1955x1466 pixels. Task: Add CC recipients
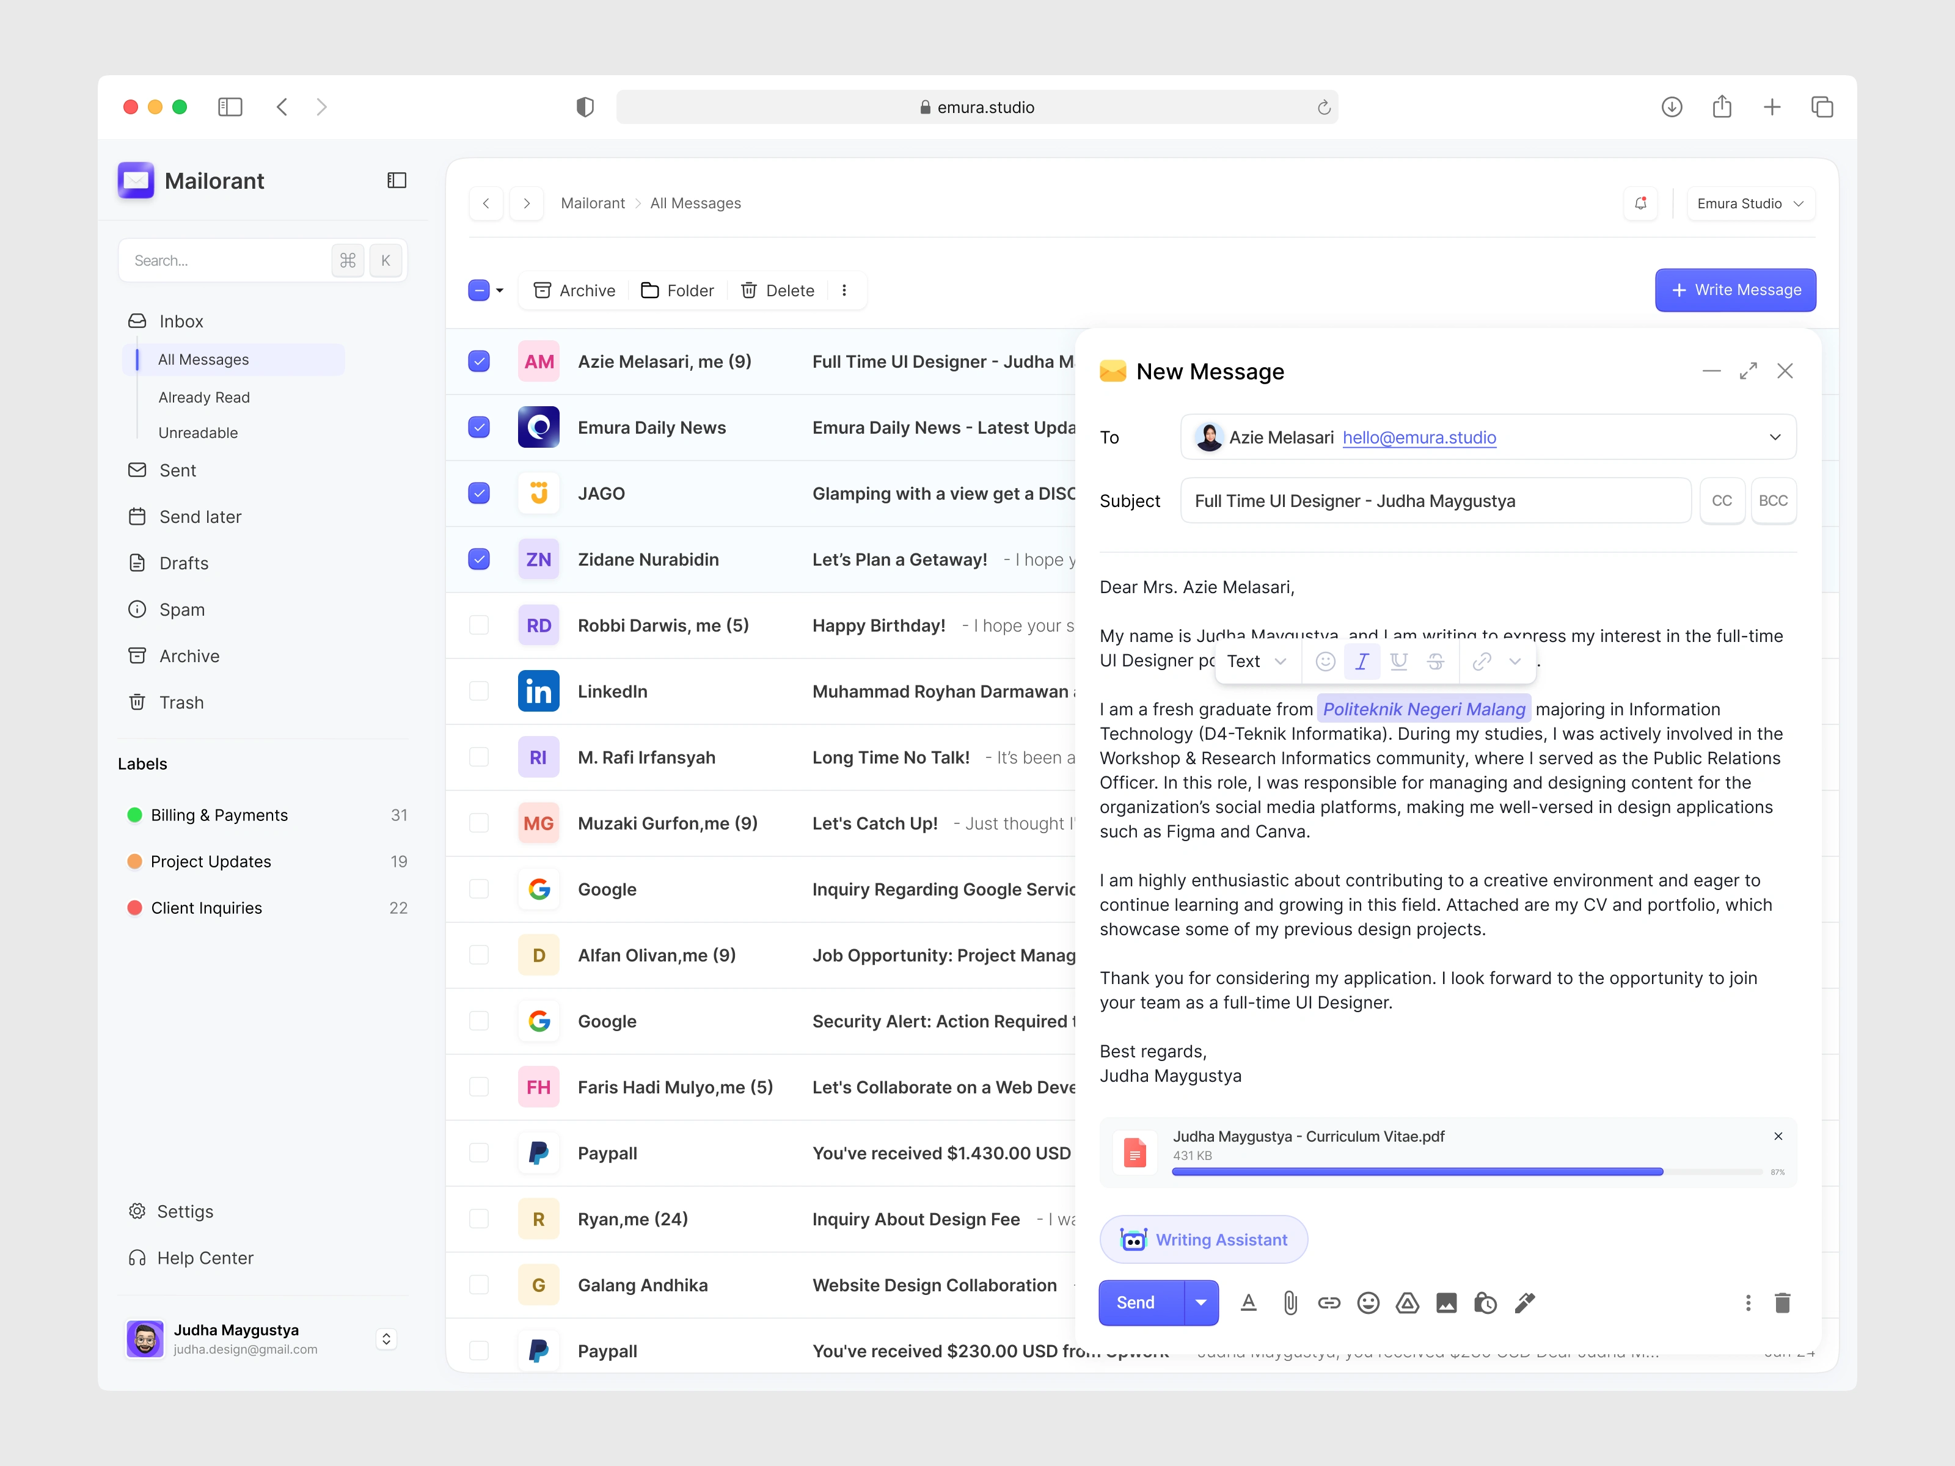(1722, 500)
